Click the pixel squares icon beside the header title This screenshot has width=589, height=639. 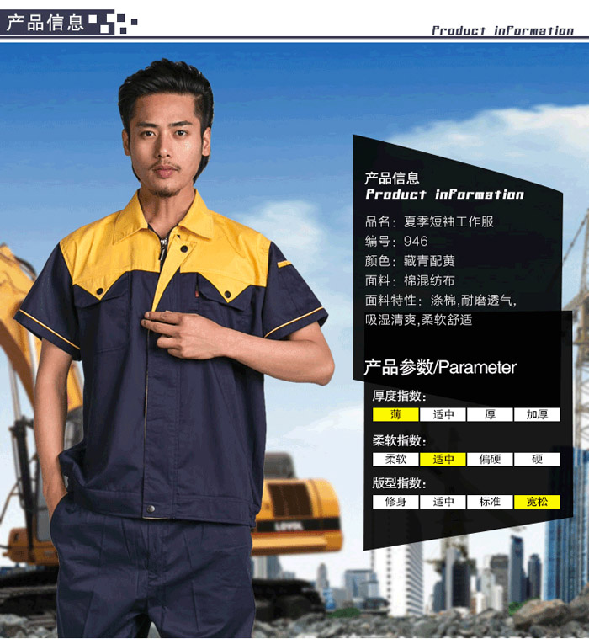(113, 22)
